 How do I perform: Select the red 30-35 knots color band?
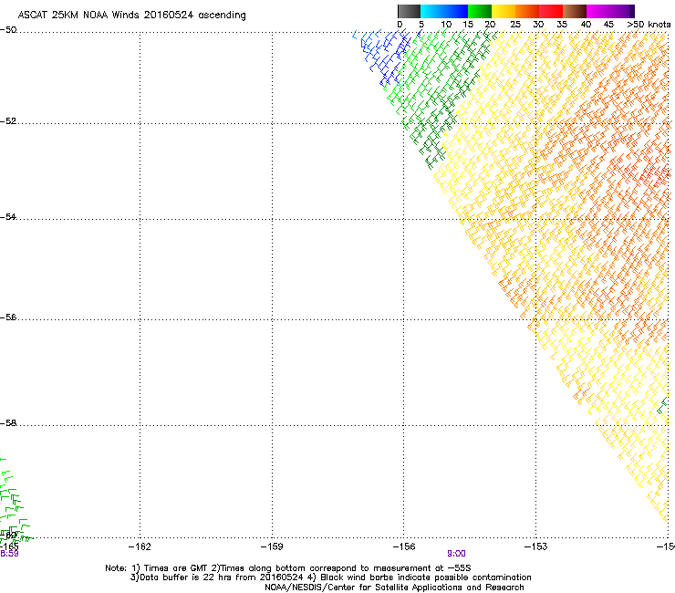[551, 11]
